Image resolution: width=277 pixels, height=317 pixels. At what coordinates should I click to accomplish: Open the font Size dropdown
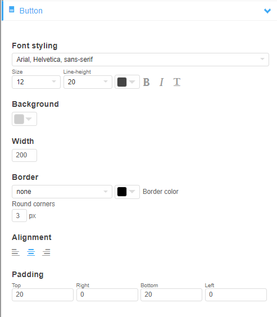(36, 82)
